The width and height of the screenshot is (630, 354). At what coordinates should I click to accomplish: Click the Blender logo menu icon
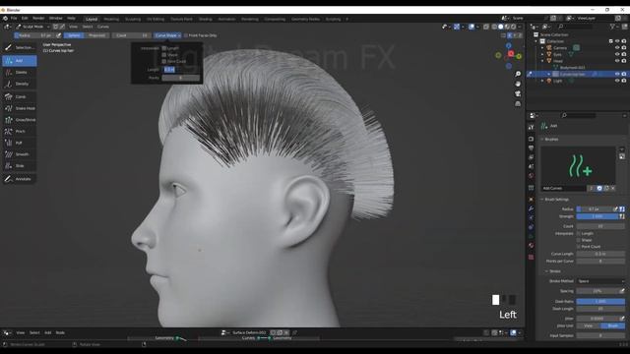5,19
